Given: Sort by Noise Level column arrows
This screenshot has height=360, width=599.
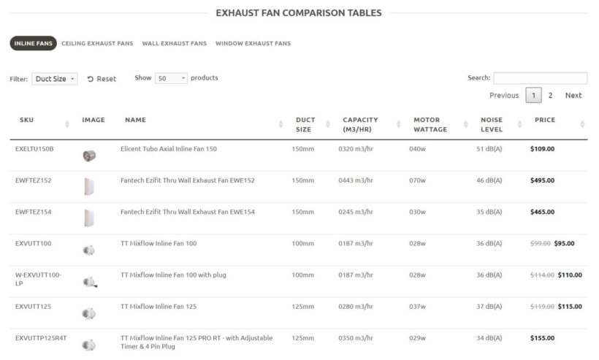Looking at the screenshot, I should [518, 125].
